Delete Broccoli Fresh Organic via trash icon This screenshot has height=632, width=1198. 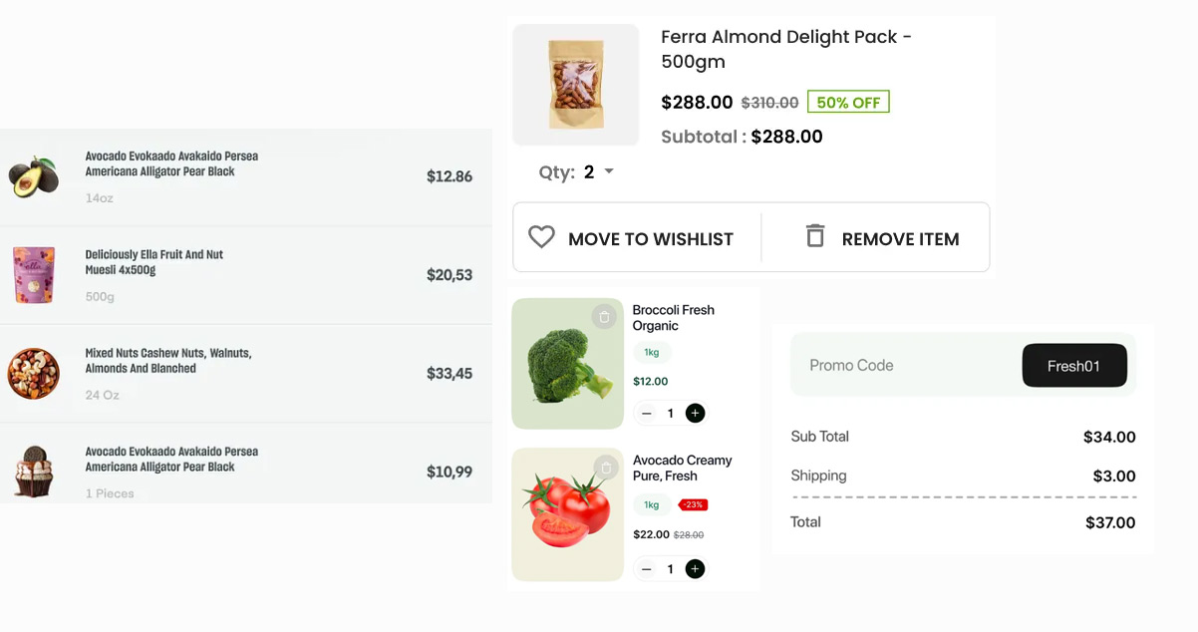point(604,317)
